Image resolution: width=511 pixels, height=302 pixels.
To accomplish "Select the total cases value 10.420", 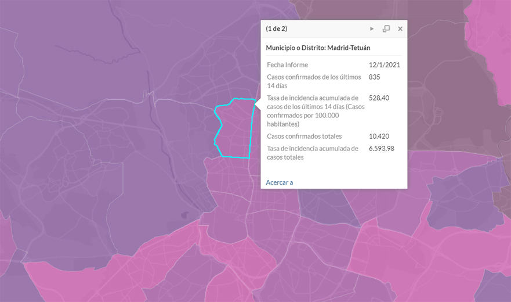I will tap(379, 136).
